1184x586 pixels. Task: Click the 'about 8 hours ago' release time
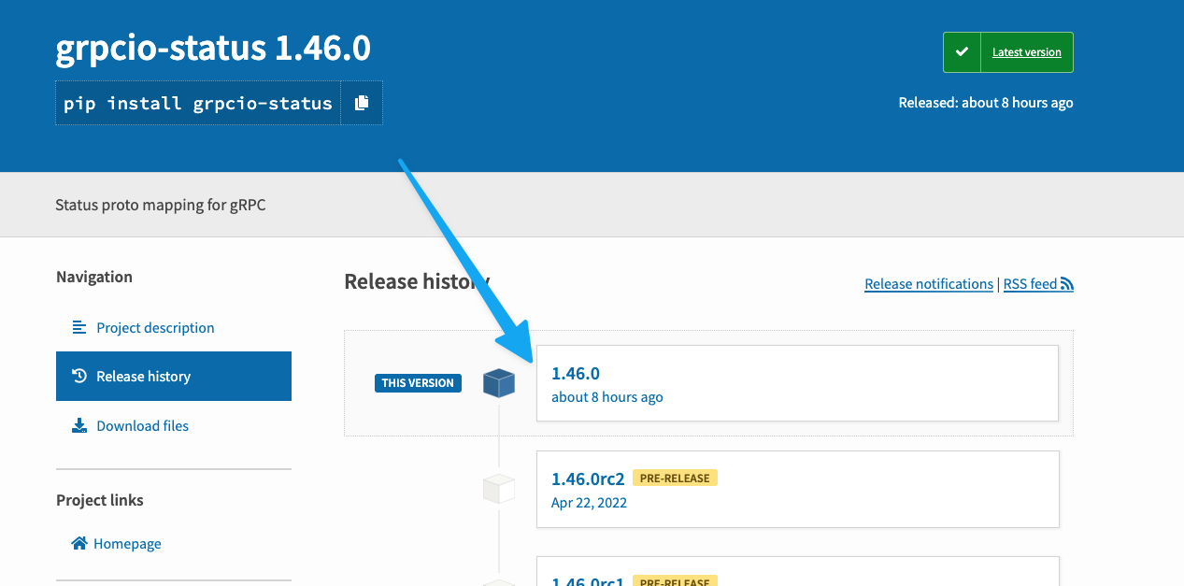pyautogui.click(x=607, y=396)
